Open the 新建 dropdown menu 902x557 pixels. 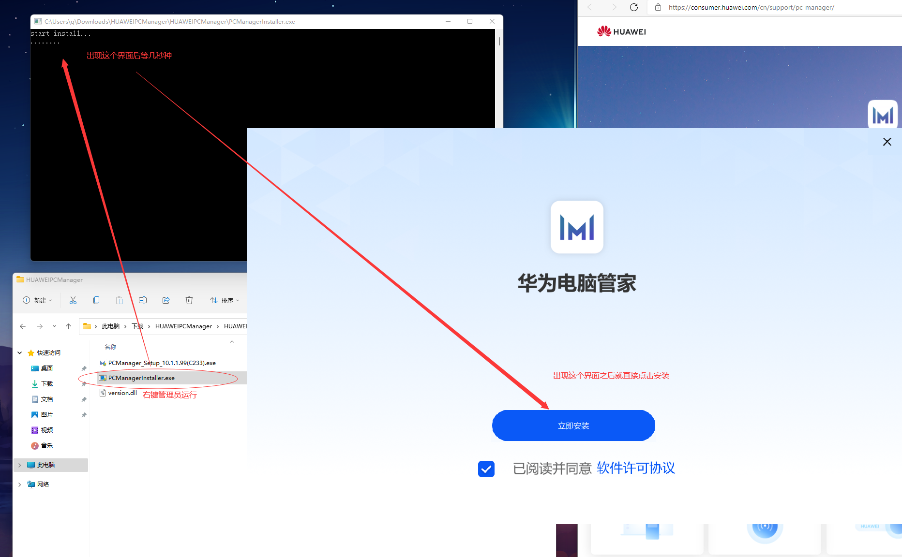point(37,300)
